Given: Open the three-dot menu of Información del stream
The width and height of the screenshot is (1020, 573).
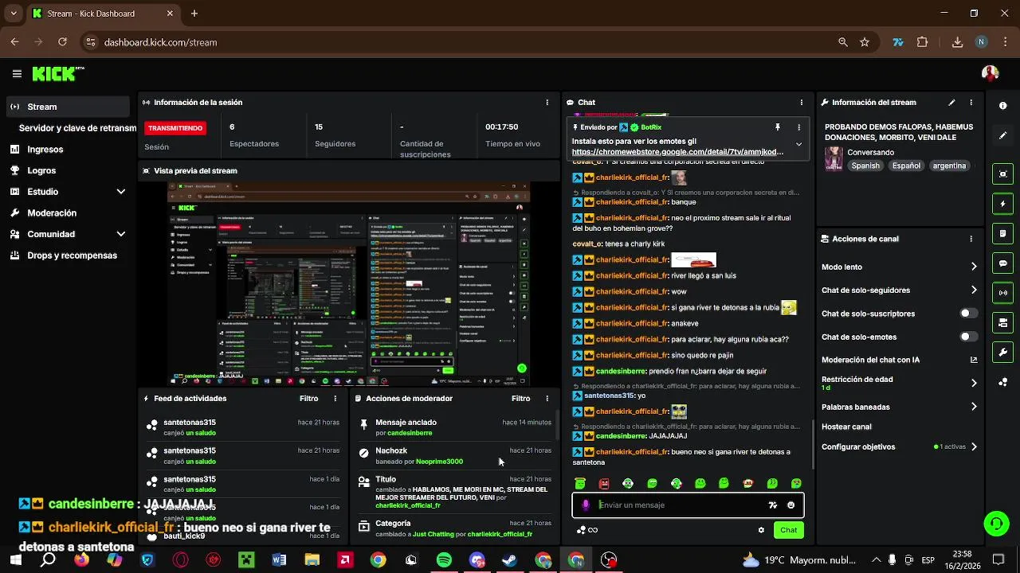Looking at the screenshot, I should (971, 103).
